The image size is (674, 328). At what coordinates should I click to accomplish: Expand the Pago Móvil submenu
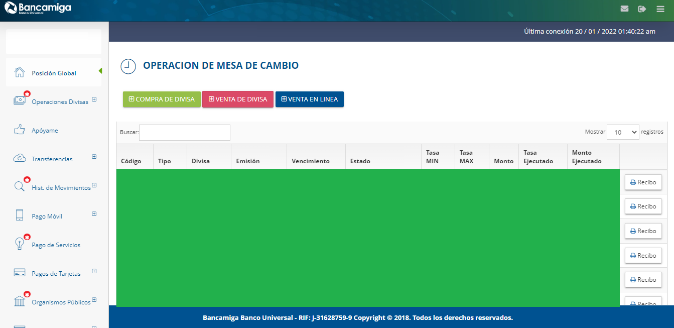[94, 214]
